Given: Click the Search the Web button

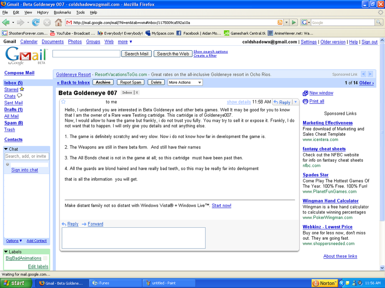Looking at the screenshot, I should [173, 54].
